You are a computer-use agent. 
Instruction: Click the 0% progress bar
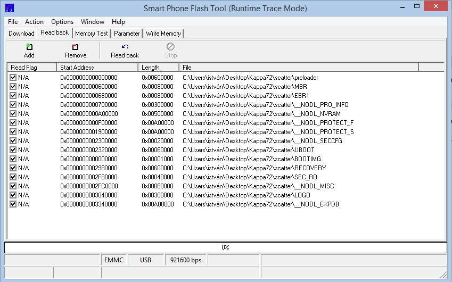click(226, 247)
